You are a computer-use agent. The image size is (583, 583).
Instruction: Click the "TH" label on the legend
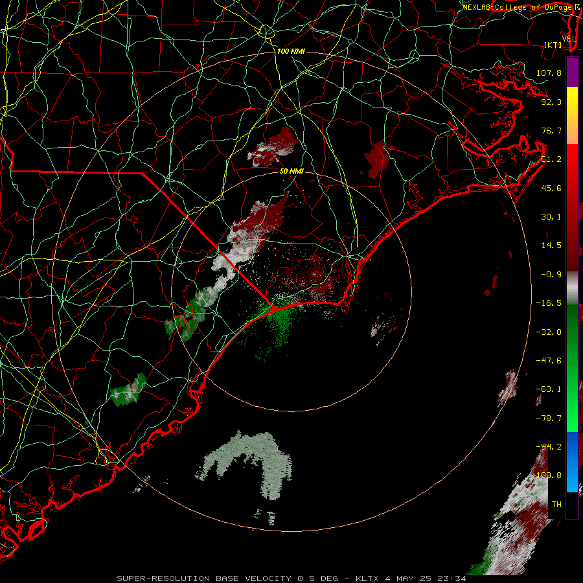click(x=556, y=505)
